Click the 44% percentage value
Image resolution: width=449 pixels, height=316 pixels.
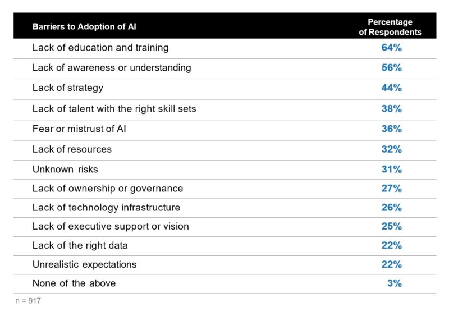391,88
